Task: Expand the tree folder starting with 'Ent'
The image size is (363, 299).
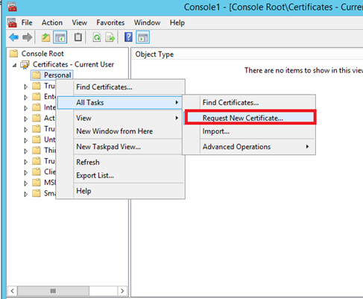Action: [25, 97]
